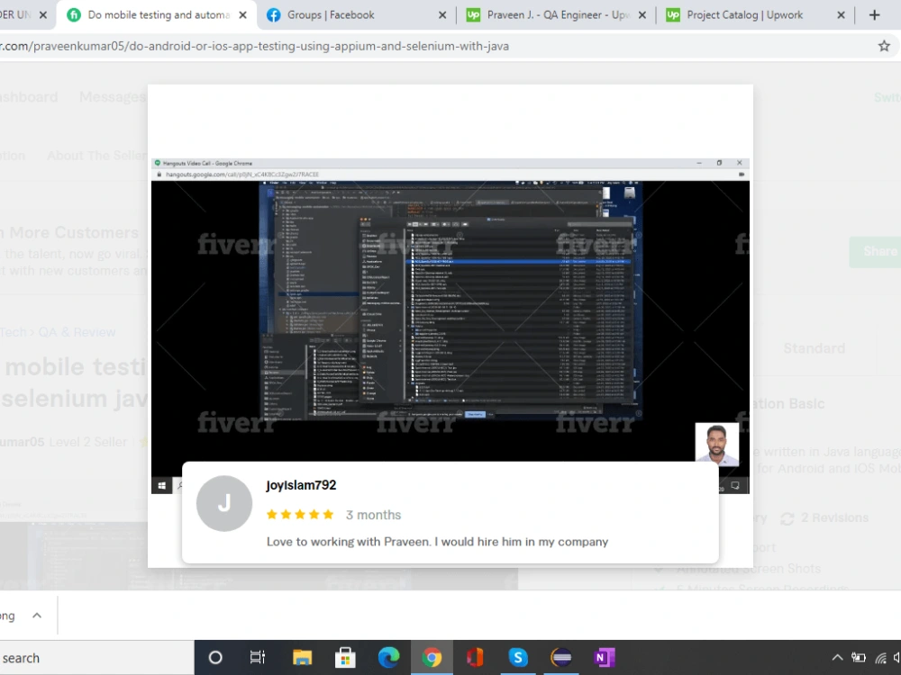Open the QA & Review breadcrumb link
This screenshot has height=675, width=901.
click(x=77, y=332)
